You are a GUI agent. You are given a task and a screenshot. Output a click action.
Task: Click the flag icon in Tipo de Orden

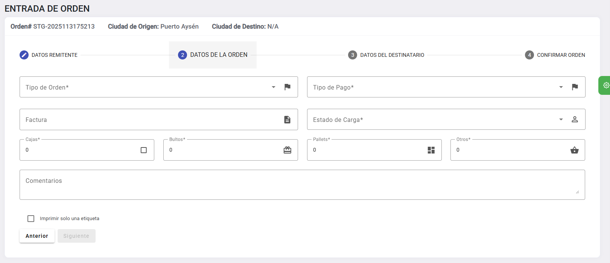tap(288, 87)
